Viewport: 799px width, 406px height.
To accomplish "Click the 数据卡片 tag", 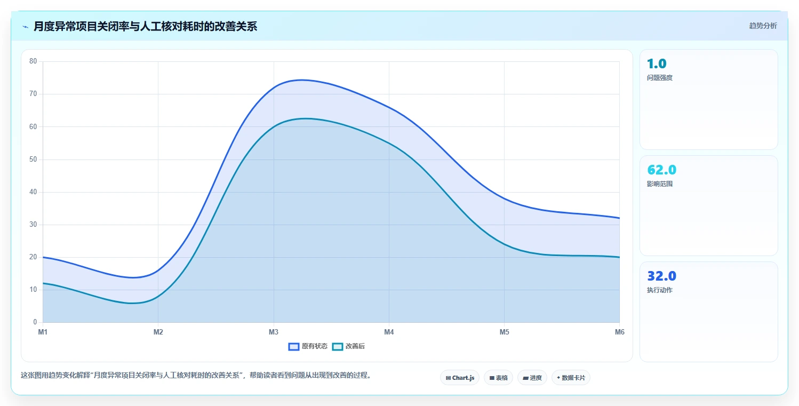I will click(571, 378).
